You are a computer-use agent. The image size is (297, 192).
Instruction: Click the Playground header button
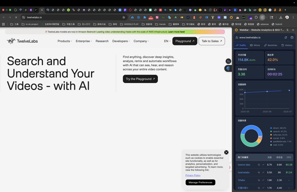click(x=185, y=41)
